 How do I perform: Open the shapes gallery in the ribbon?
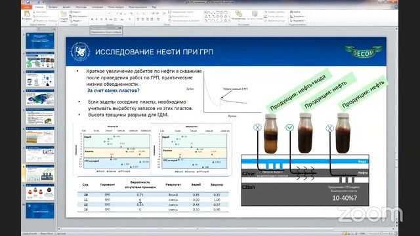217,16
